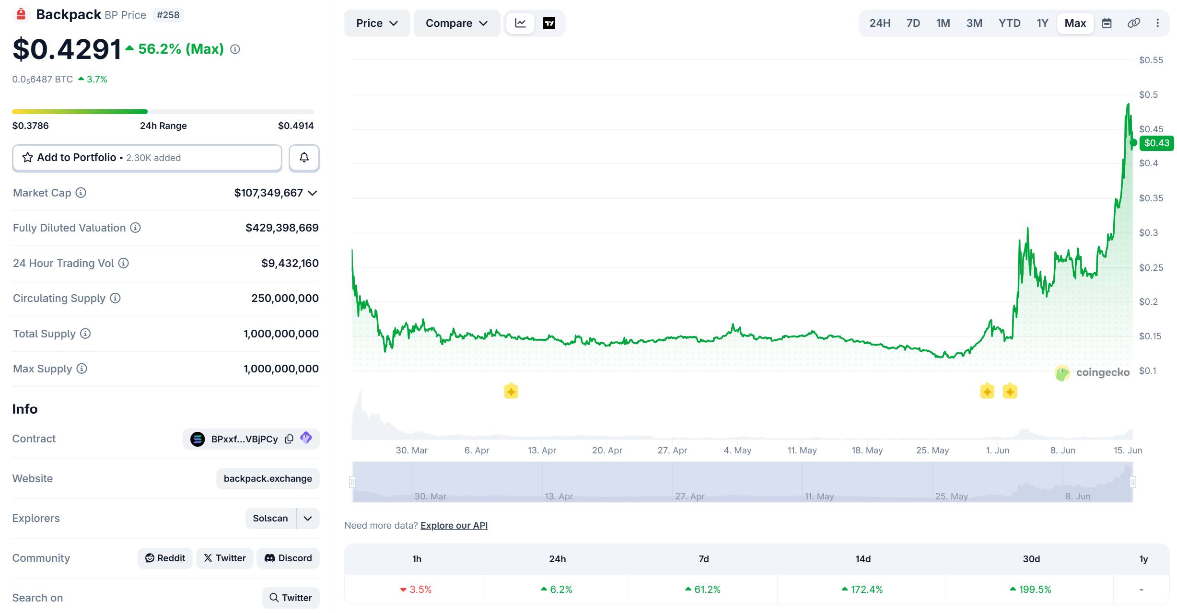Select the 1Y time range
1177x613 pixels.
(1042, 23)
